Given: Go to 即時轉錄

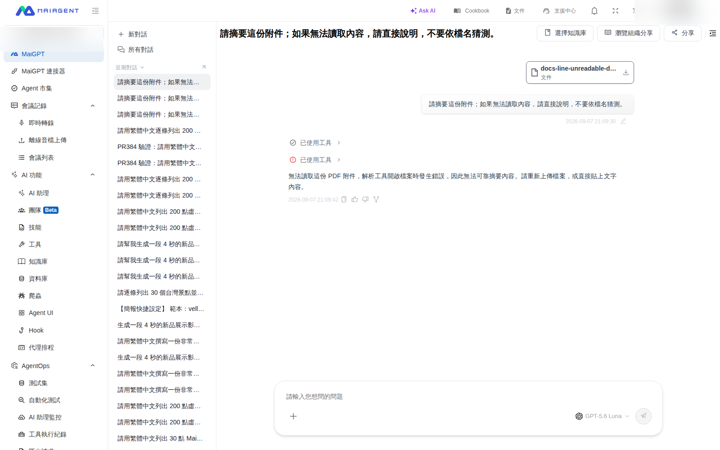Looking at the screenshot, I should (x=54, y=123).
